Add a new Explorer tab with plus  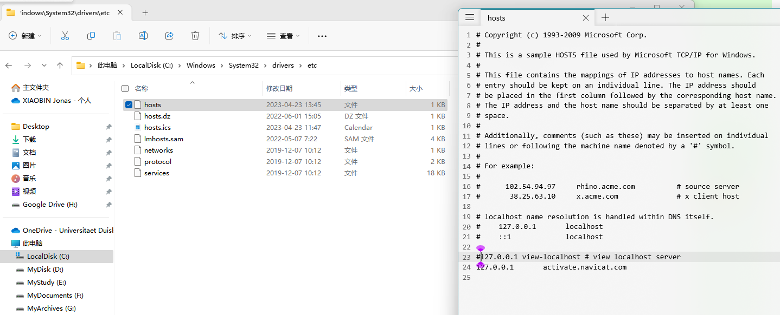[145, 12]
